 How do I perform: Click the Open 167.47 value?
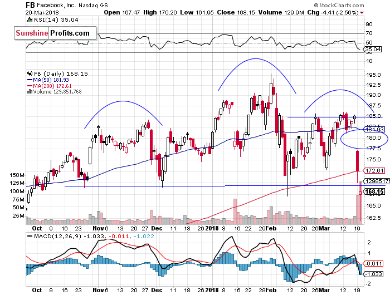122,12
